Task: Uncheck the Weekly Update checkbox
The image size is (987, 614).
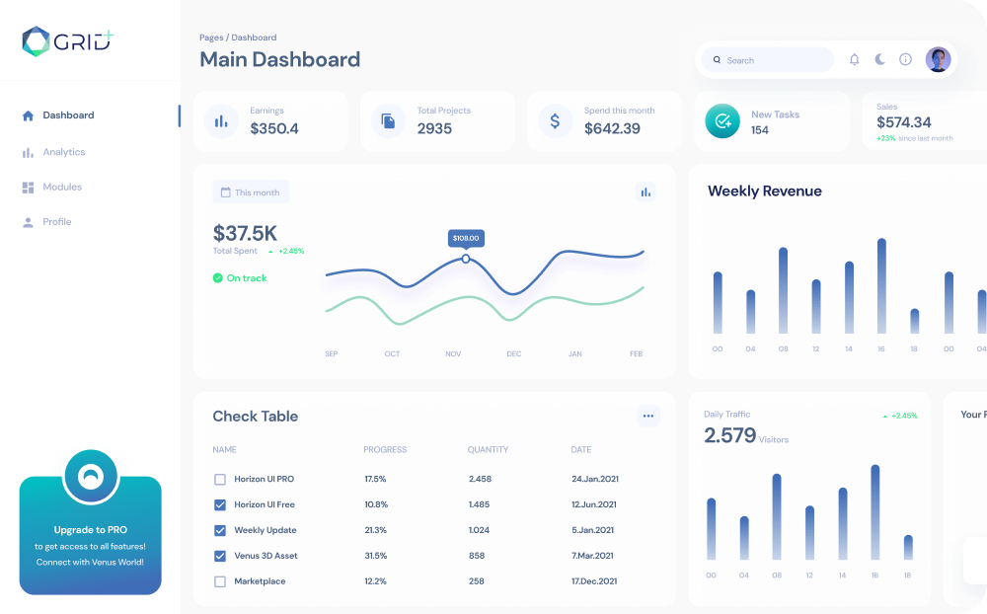Action: pos(220,531)
